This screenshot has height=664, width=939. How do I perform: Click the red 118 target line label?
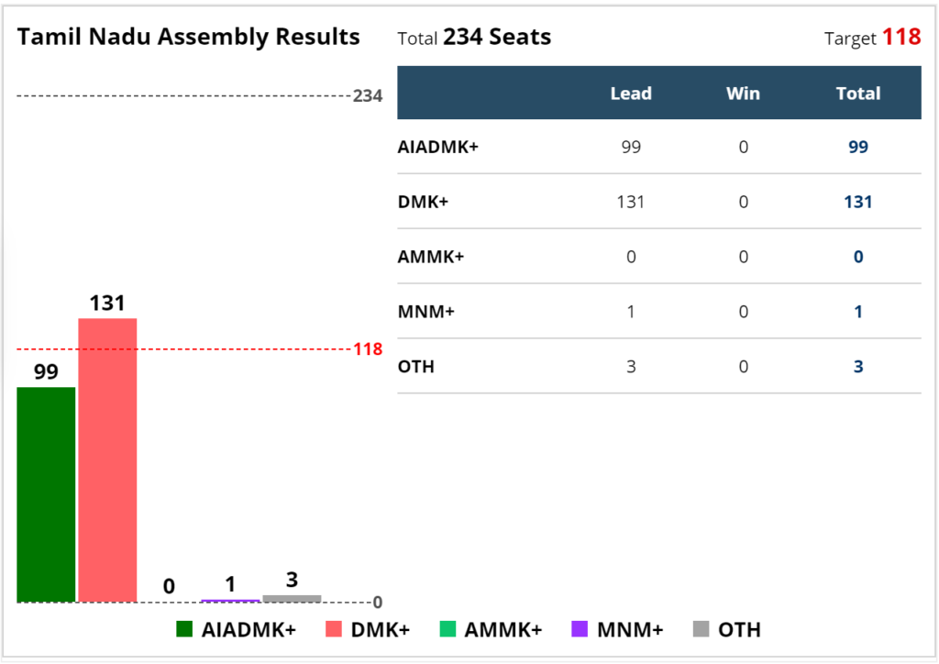click(x=368, y=349)
